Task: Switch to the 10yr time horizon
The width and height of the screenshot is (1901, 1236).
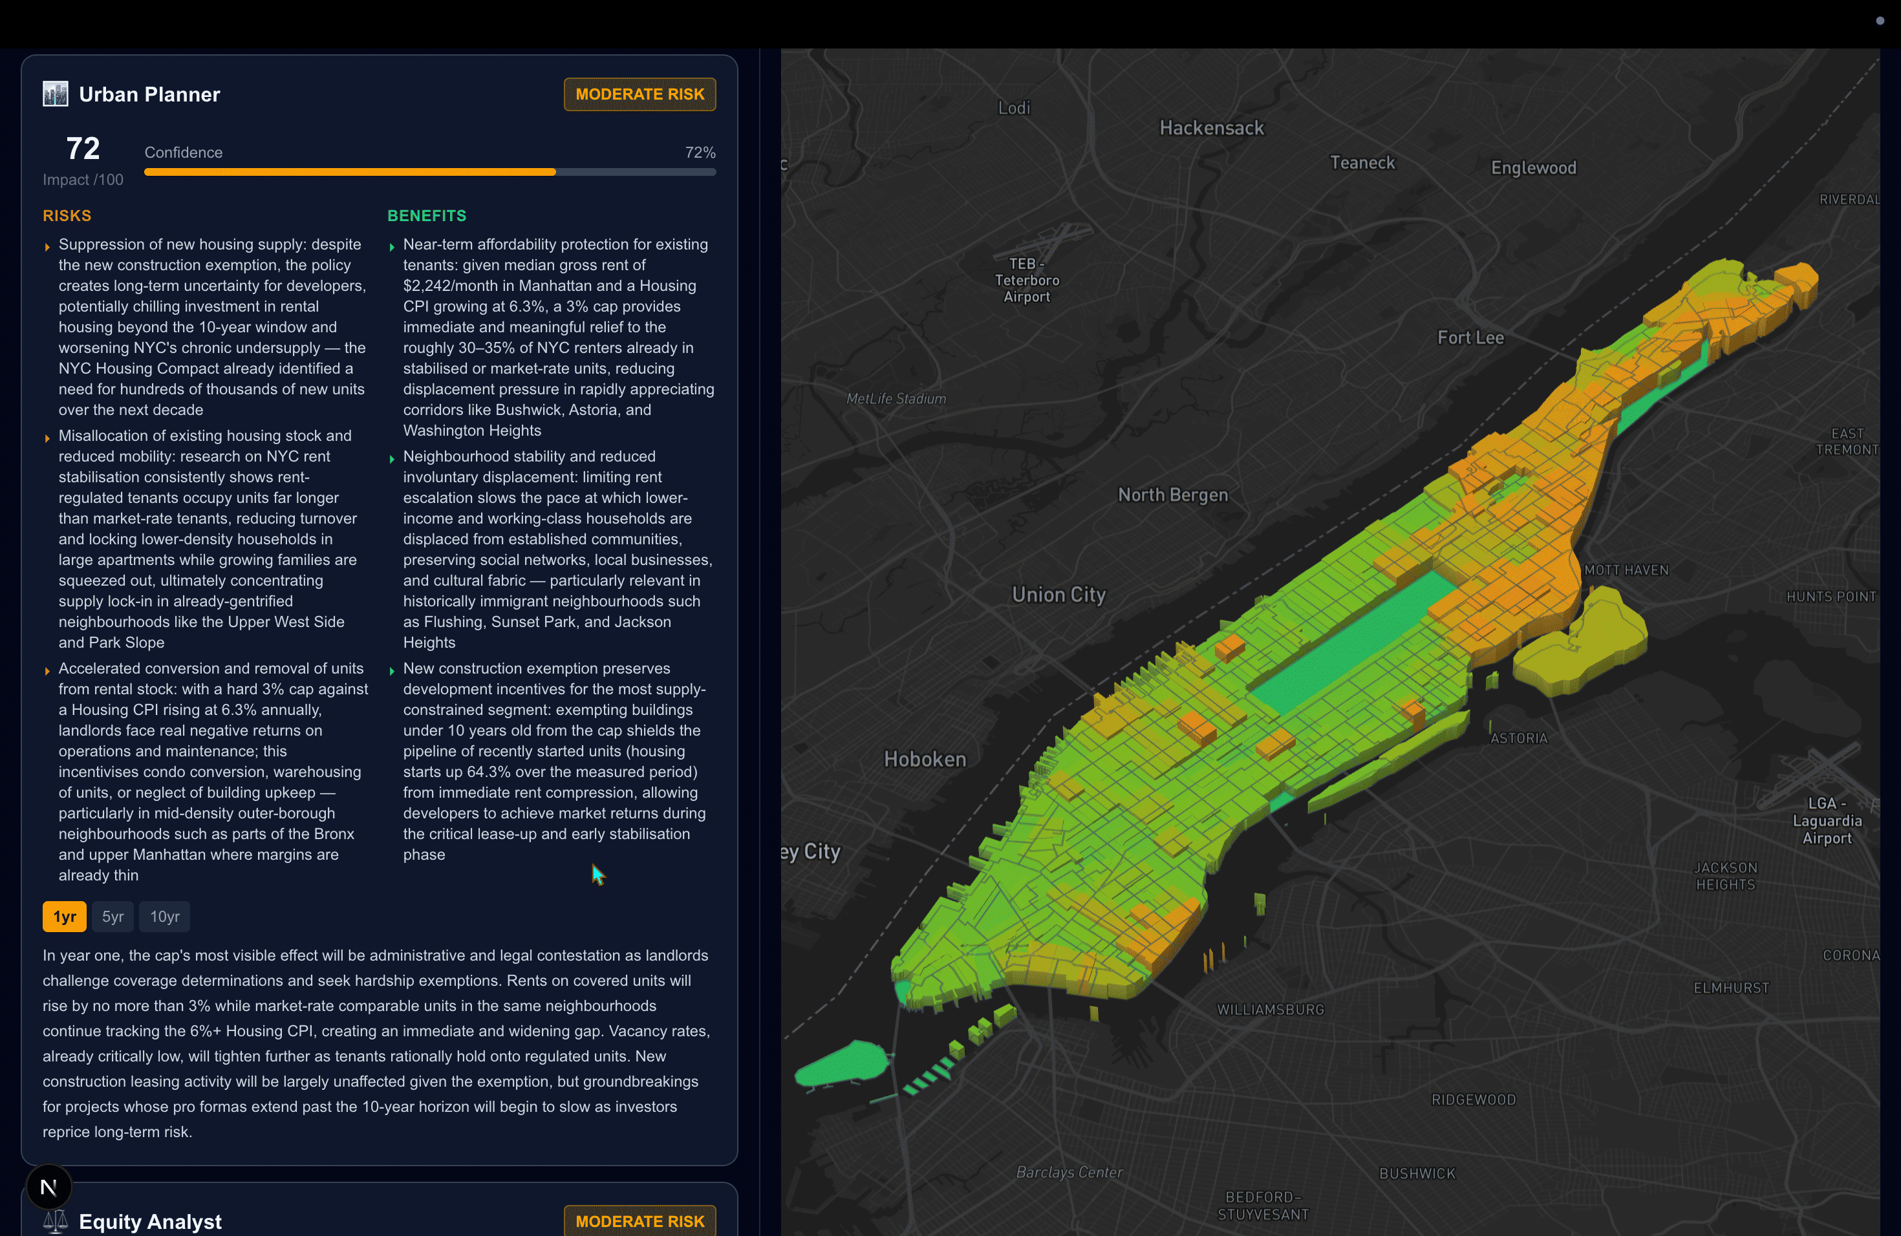Action: tap(164, 917)
